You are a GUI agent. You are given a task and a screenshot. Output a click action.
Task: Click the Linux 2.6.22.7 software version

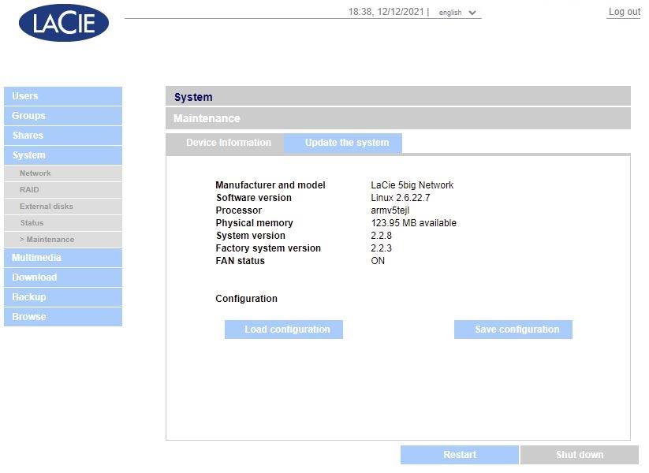tap(401, 198)
